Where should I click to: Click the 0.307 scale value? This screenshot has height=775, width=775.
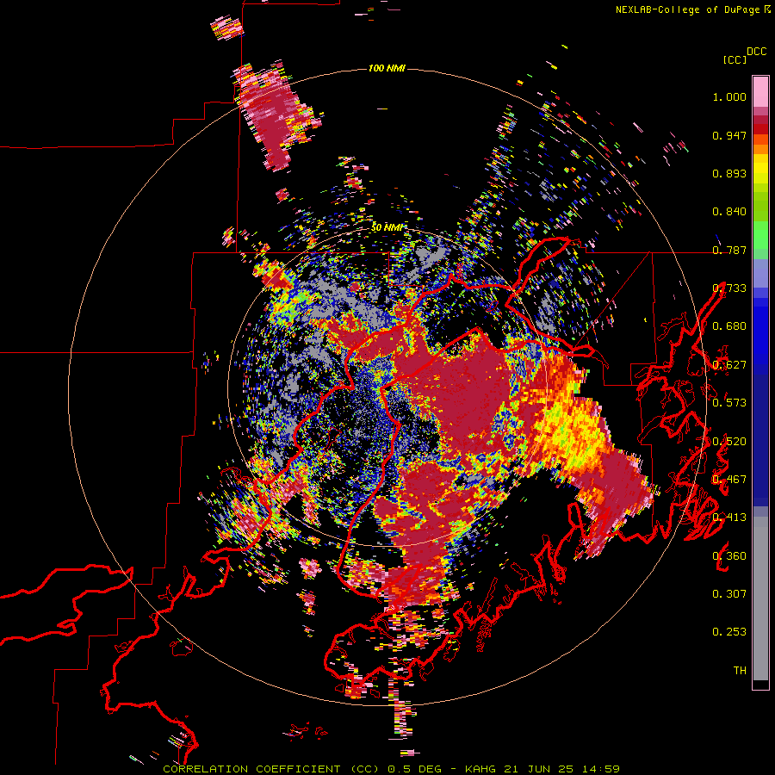click(x=729, y=594)
